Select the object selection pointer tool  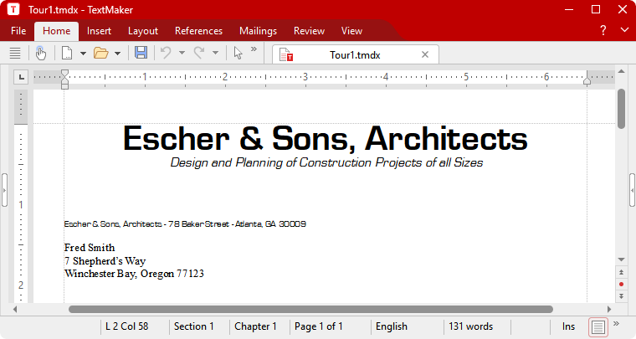(238, 53)
